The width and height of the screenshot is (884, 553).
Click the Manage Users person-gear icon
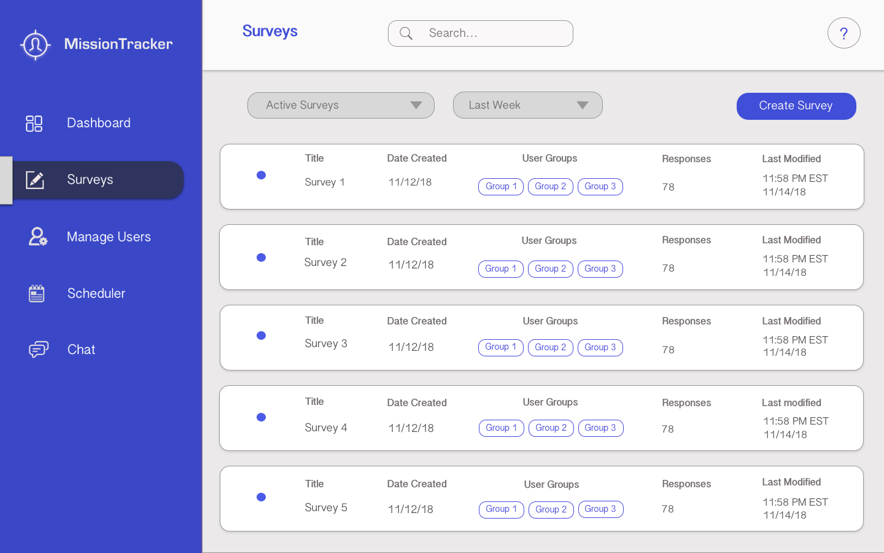(37, 237)
